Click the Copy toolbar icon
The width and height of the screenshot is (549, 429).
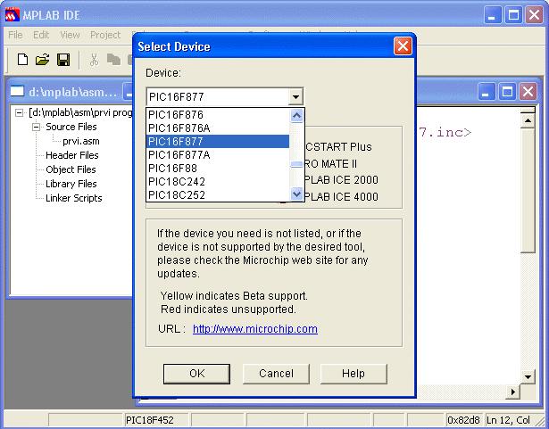click(x=113, y=60)
